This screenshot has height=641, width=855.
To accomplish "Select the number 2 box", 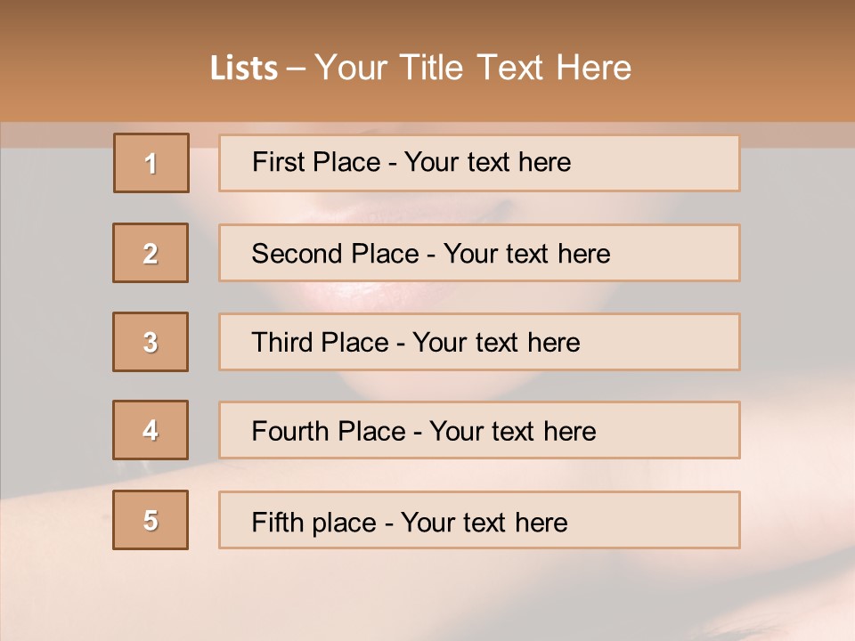I will [151, 253].
